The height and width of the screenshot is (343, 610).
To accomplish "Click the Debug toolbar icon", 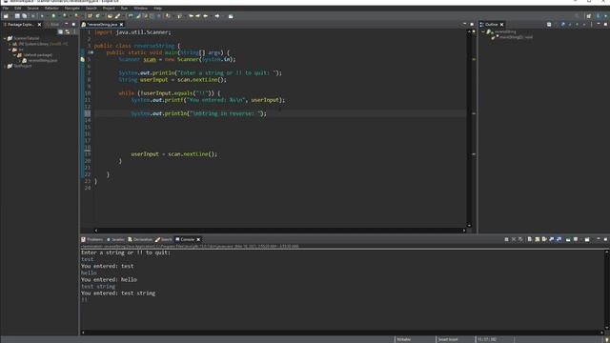I will (42, 16).
